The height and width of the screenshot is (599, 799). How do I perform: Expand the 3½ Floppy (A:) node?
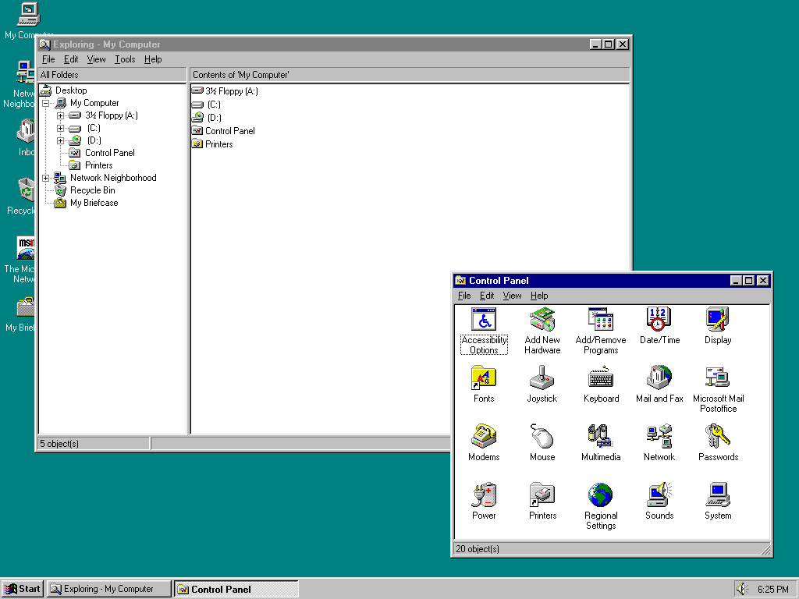pyautogui.click(x=61, y=115)
